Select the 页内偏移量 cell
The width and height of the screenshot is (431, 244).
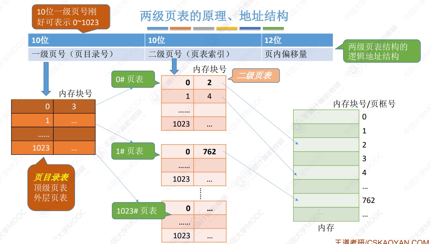point(297,54)
